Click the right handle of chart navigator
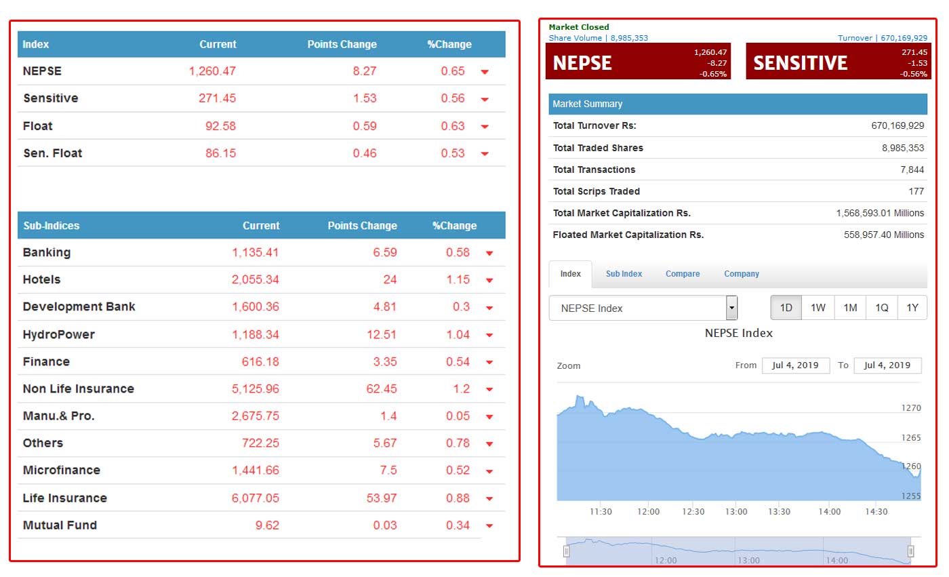Viewport: 949px width, 577px height. [911, 551]
